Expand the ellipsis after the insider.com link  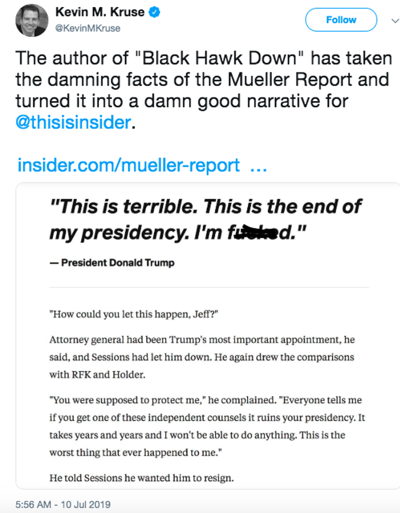[x=258, y=166]
